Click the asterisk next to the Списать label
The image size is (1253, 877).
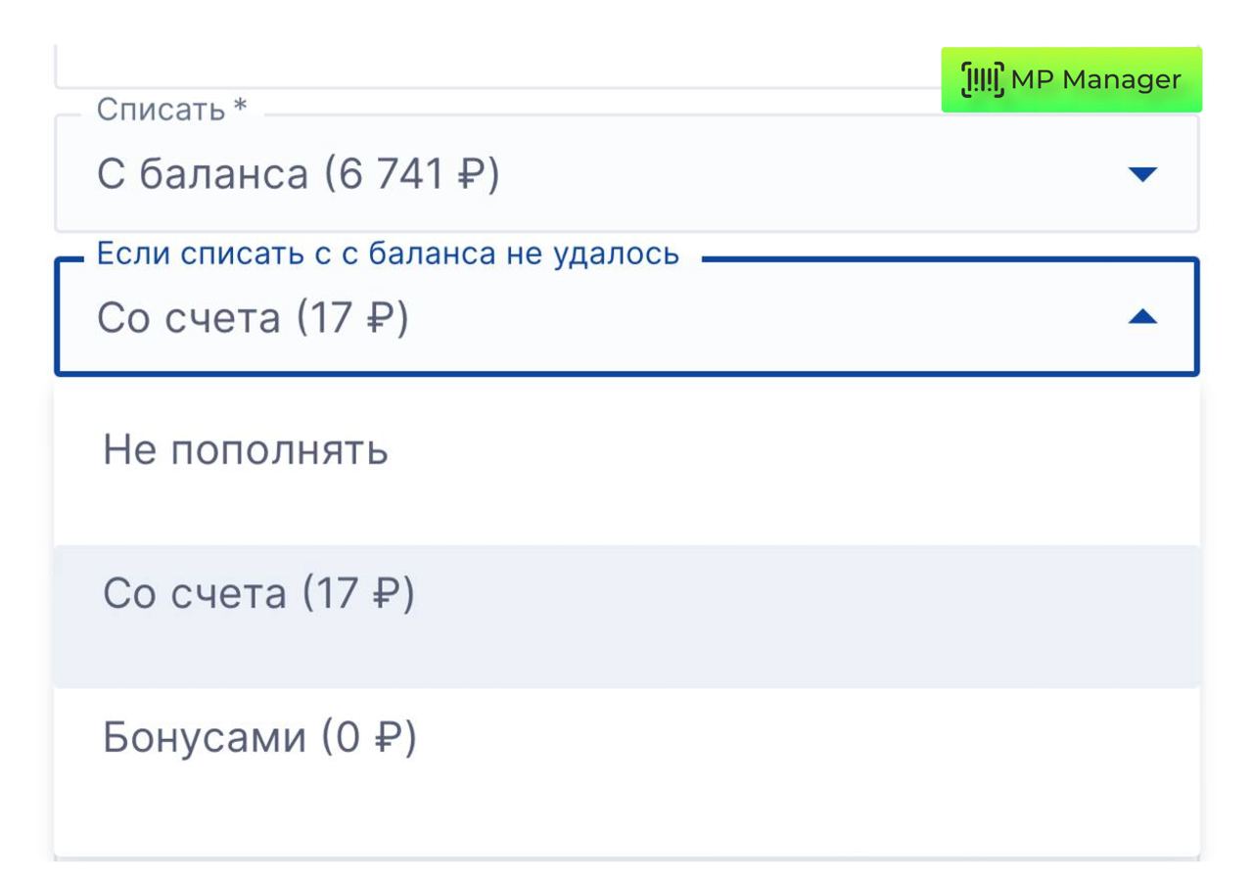point(239,108)
